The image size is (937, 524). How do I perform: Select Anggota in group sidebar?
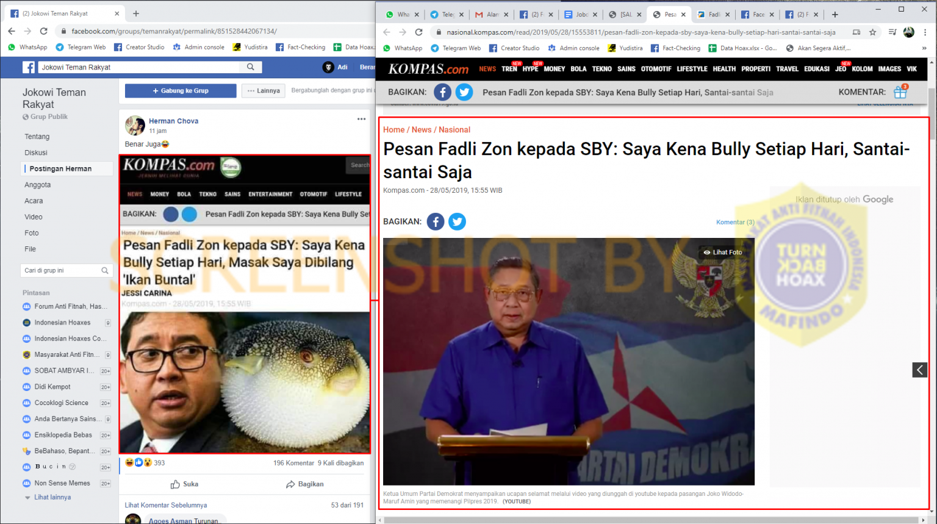[x=38, y=185]
